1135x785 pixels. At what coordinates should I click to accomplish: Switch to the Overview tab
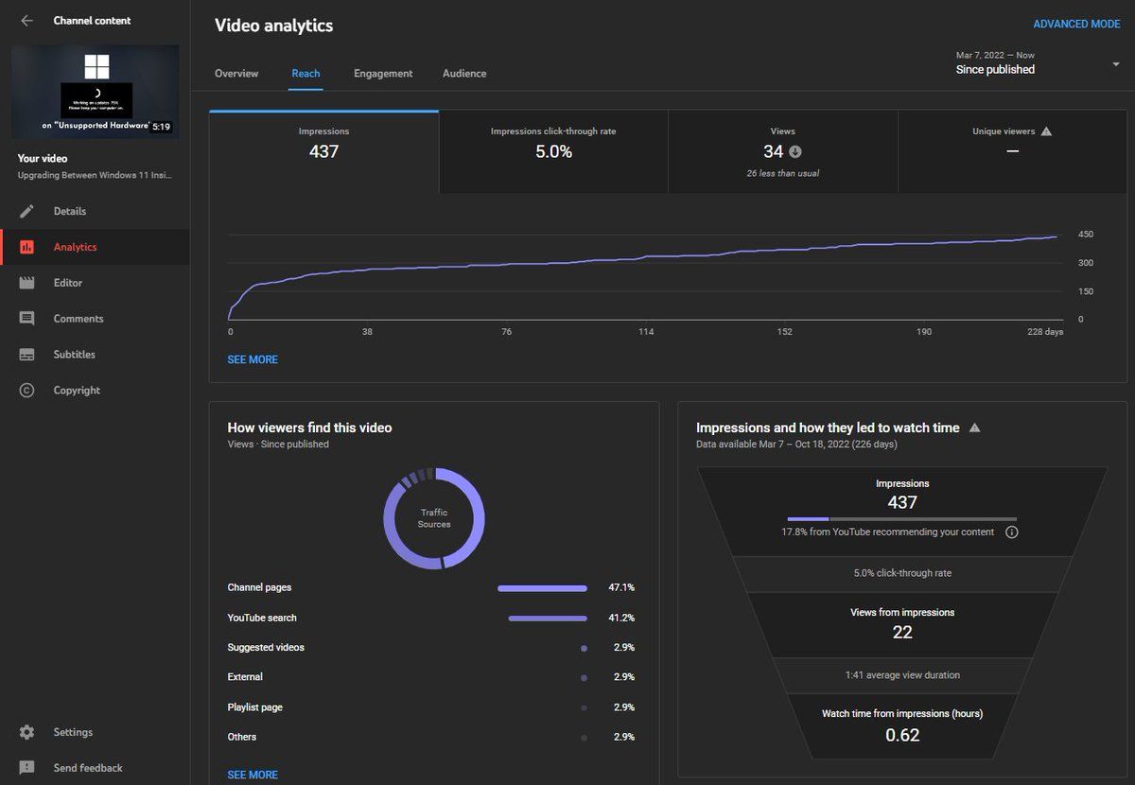pyautogui.click(x=236, y=74)
